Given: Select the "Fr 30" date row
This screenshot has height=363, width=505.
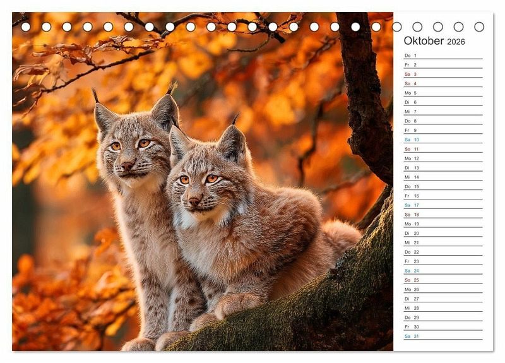Looking at the screenshot, I should (443, 326).
